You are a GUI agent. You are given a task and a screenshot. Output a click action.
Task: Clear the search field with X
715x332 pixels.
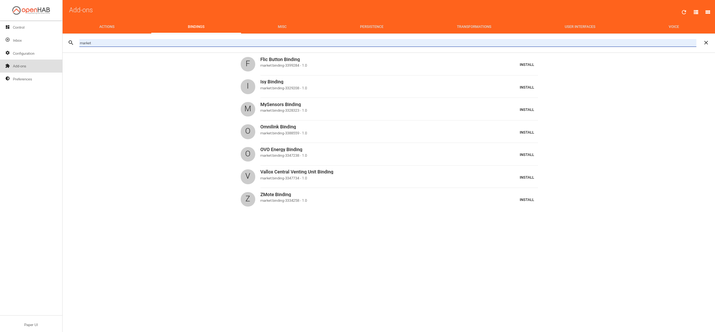click(706, 43)
